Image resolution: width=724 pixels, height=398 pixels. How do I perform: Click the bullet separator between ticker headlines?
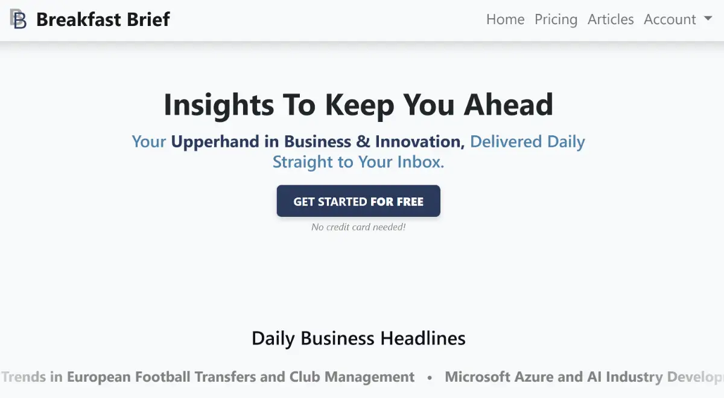click(x=430, y=377)
